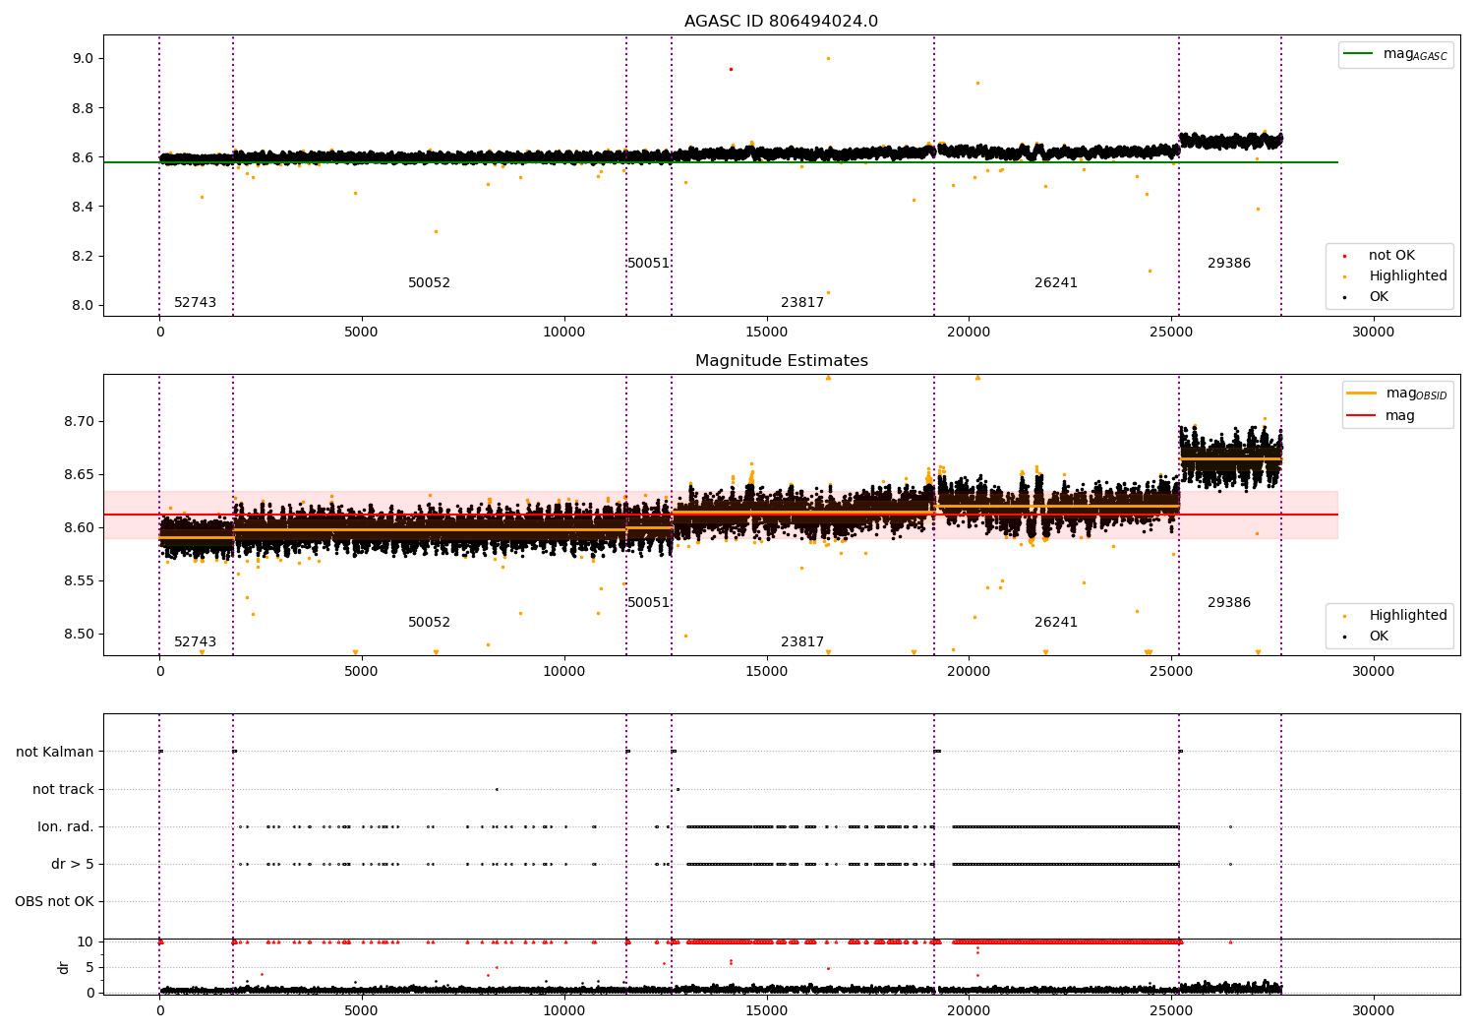
Task: Click the 'dr > 5' axis label
Action: [x=73, y=864]
